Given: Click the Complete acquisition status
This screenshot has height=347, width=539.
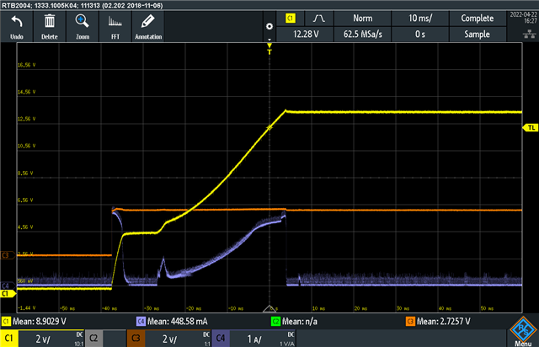Looking at the screenshot, I should coord(478,19).
